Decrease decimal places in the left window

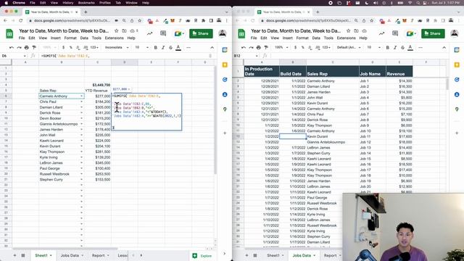78,47
